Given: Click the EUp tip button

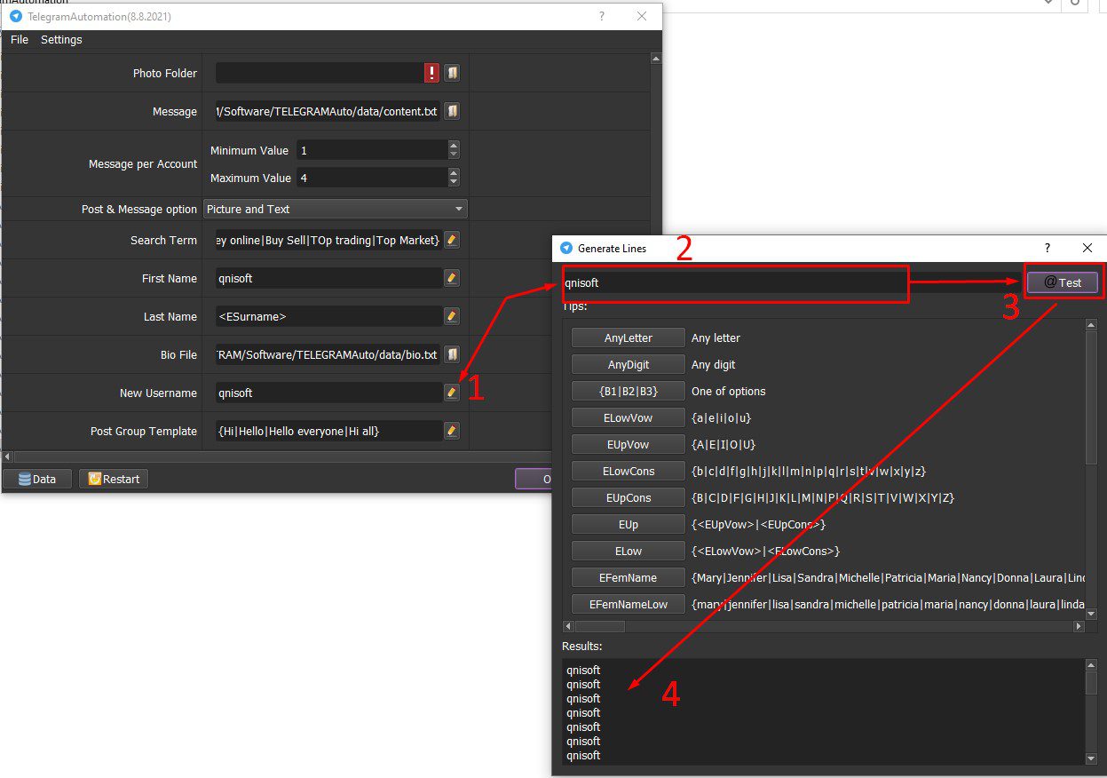Looking at the screenshot, I should (x=629, y=524).
